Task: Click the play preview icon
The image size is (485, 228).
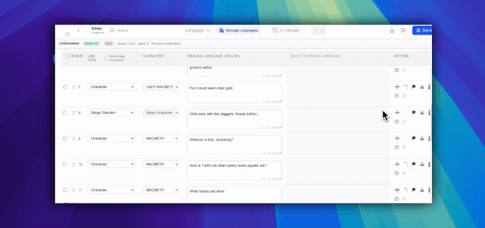Action: click(404, 30)
